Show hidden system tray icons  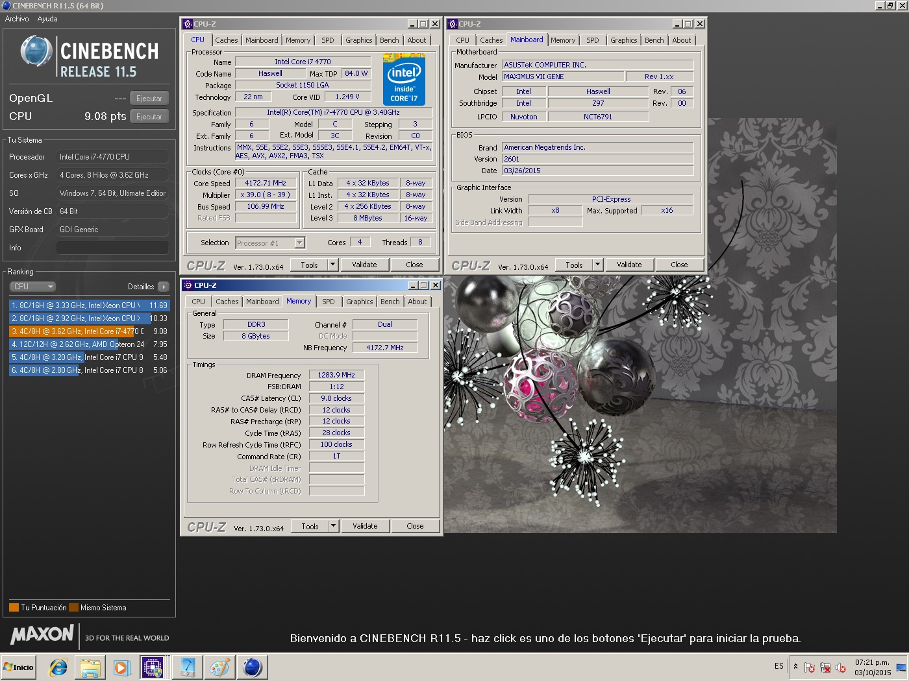tap(795, 667)
